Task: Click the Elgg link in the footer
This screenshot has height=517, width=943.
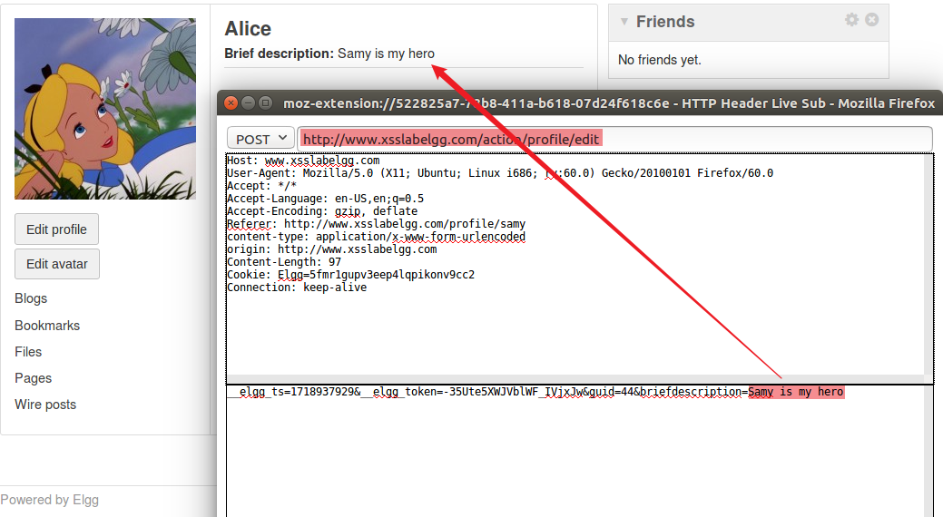Action: coord(85,500)
